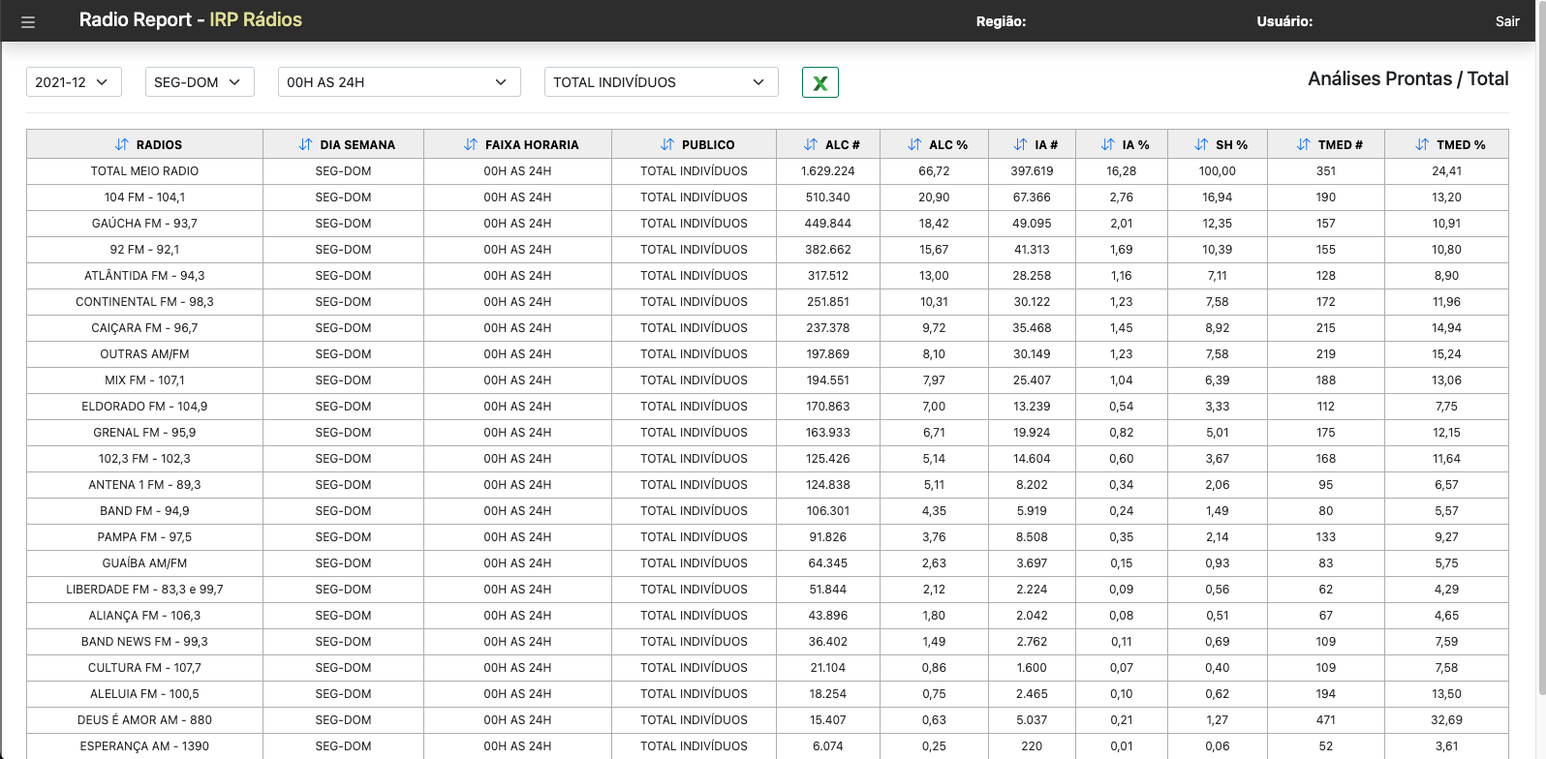The image size is (1546, 759).
Task: Click the SH % value 100,00
Action: 1218,171
